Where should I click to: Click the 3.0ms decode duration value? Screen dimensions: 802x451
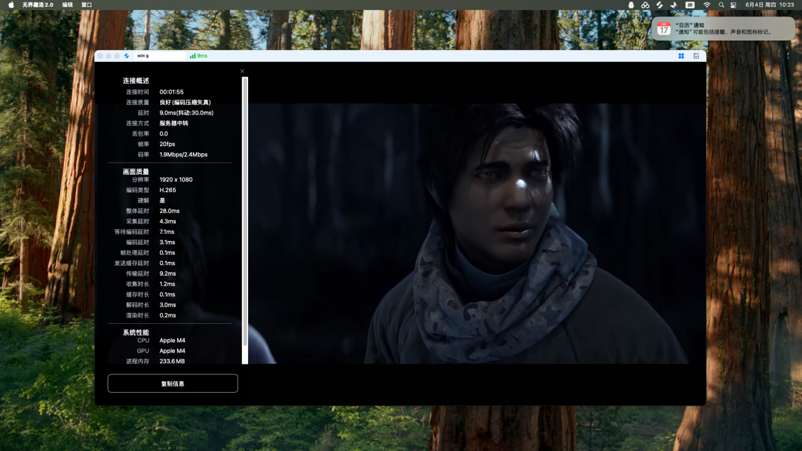[168, 305]
